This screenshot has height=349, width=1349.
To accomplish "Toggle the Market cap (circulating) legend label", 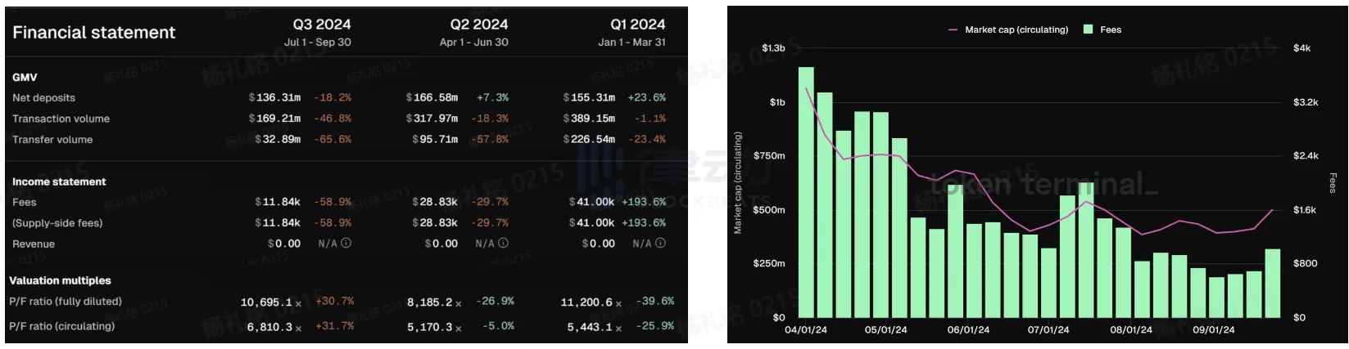I will (1016, 29).
